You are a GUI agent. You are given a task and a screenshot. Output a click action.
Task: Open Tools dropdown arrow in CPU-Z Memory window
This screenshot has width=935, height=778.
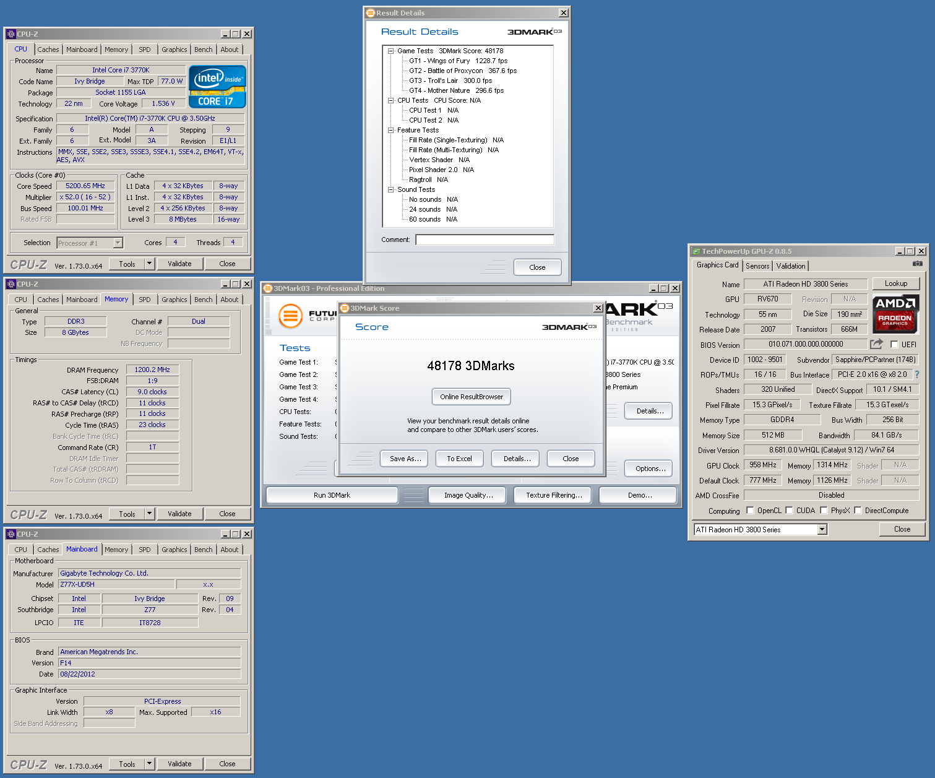[149, 514]
